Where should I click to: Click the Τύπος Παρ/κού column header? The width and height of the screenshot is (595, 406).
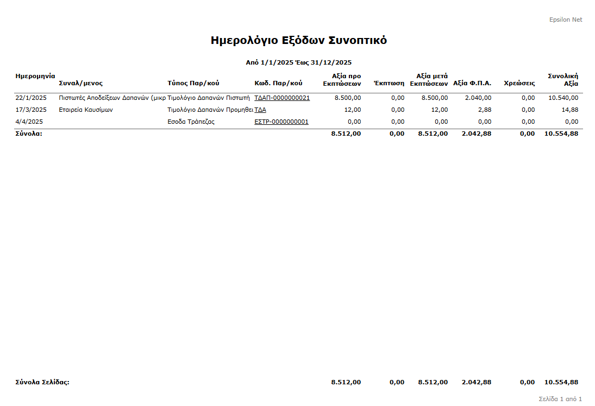(x=193, y=83)
